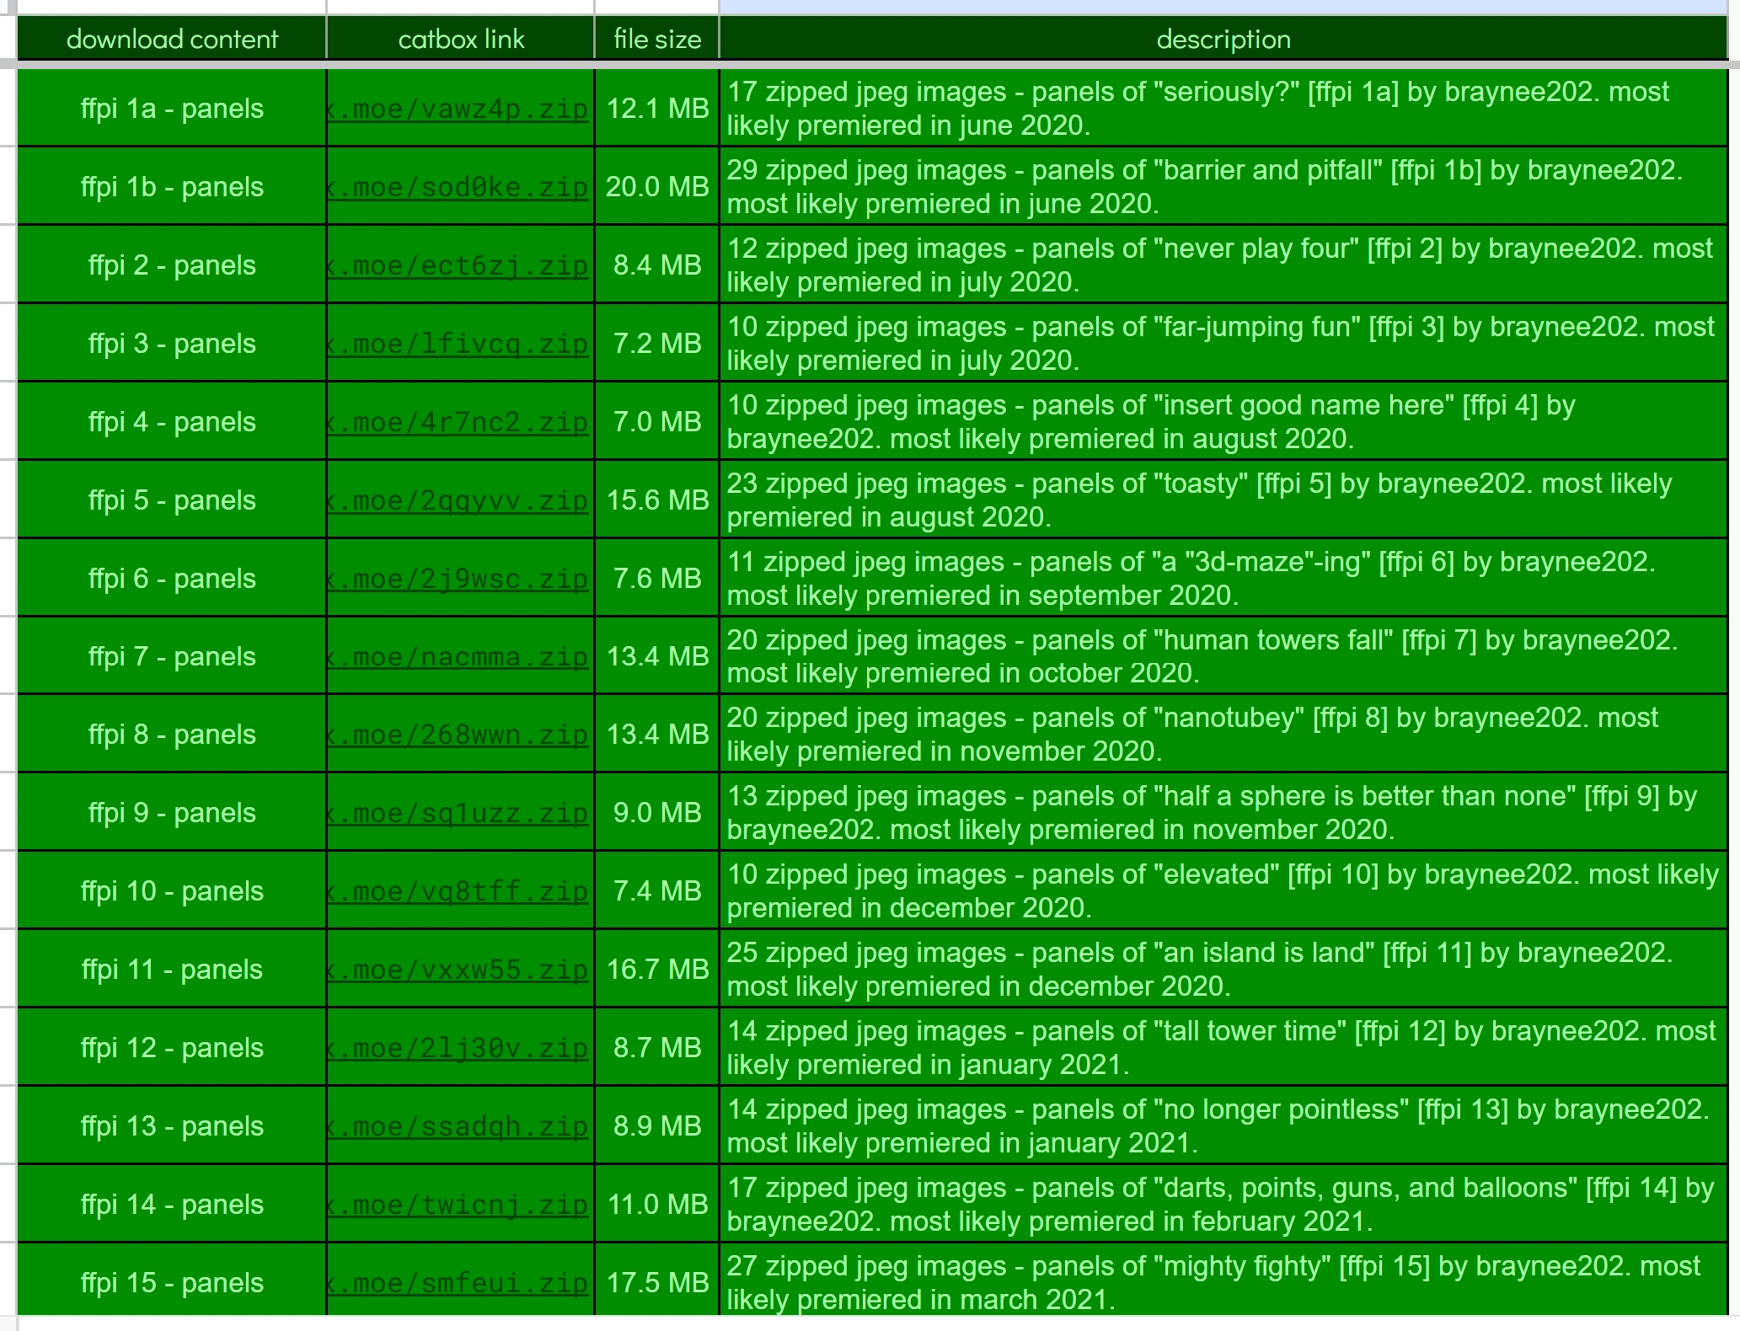Click the 17.5 MB file size cell
Viewport: 1740px width, 1331px height.
656,1282
